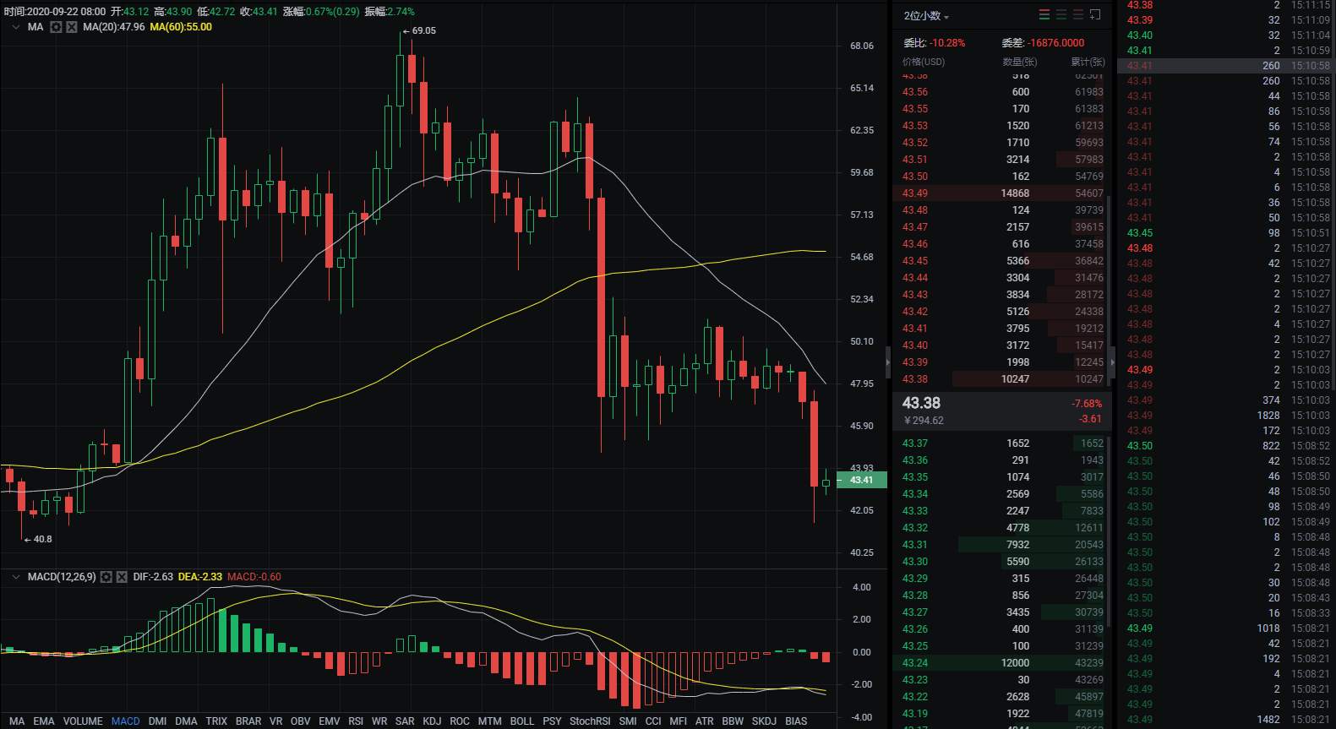1336x729 pixels.
Task: Click the 委差 -16876.0000 value
Action: pyautogui.click(x=1056, y=43)
